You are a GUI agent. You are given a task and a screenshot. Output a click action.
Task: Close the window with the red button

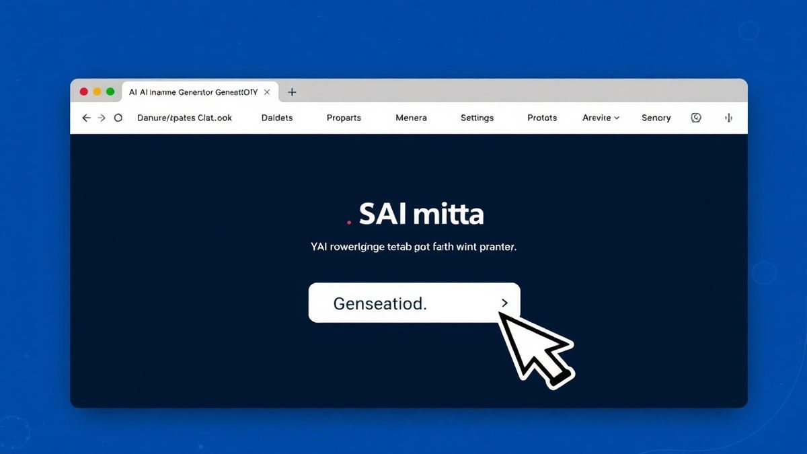(x=84, y=92)
